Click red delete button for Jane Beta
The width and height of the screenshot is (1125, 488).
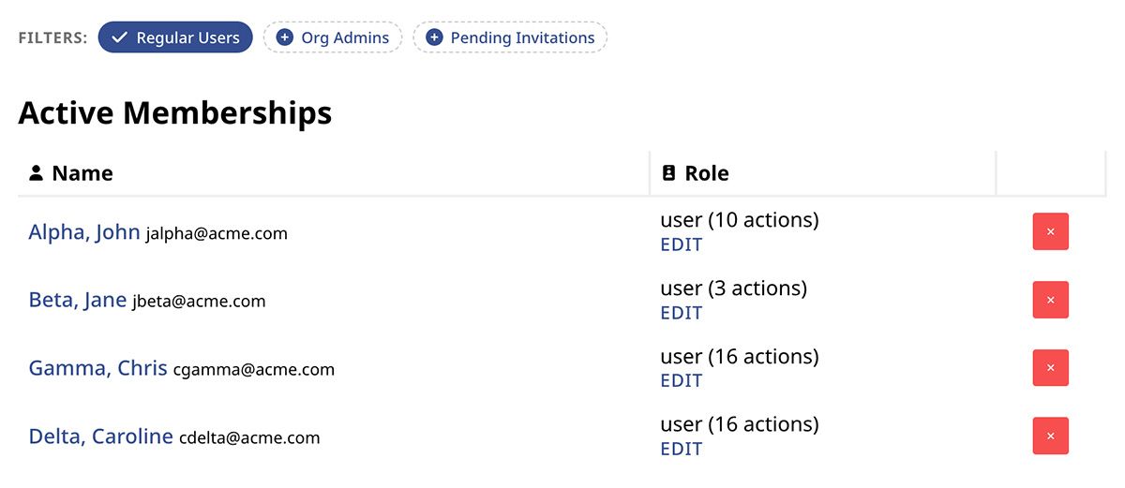pos(1050,300)
